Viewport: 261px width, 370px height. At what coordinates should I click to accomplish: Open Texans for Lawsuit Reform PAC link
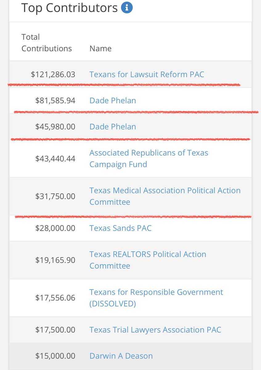click(x=147, y=74)
